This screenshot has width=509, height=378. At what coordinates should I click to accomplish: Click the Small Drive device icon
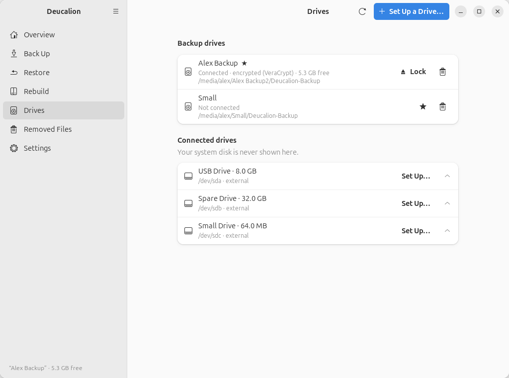click(x=188, y=231)
